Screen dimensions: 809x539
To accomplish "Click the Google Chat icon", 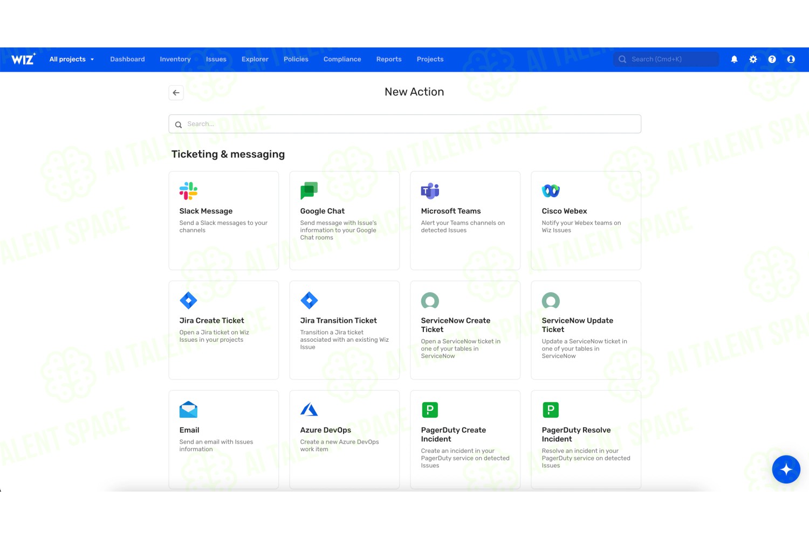I will (x=309, y=191).
